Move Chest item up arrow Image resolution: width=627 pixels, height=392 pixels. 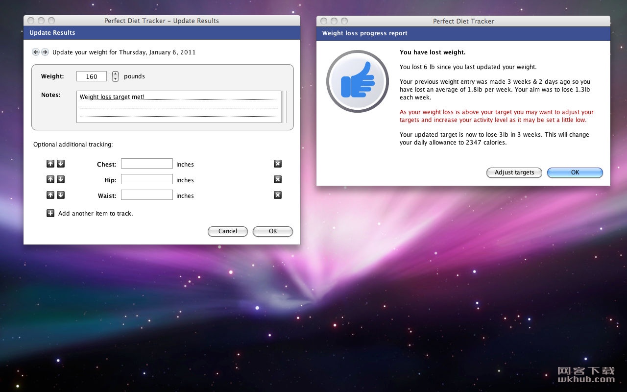coord(50,164)
